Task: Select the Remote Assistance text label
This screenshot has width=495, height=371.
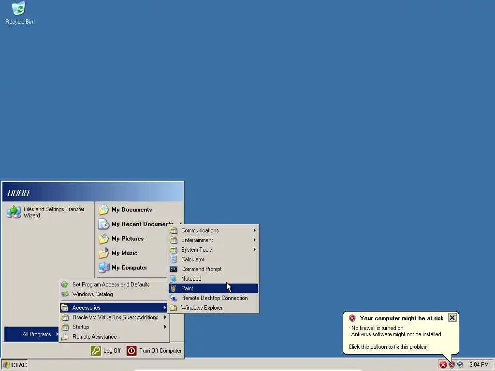Action: 94,337
